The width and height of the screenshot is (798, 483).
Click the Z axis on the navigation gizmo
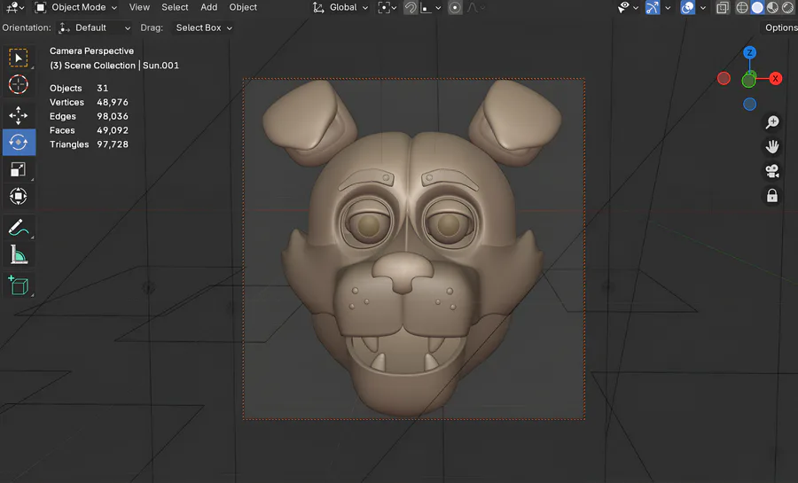pyautogui.click(x=749, y=52)
